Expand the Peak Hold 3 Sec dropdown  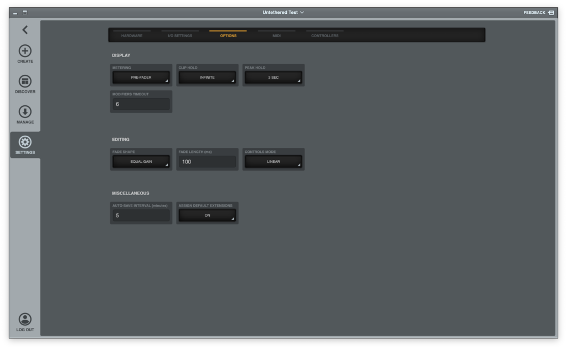(273, 78)
